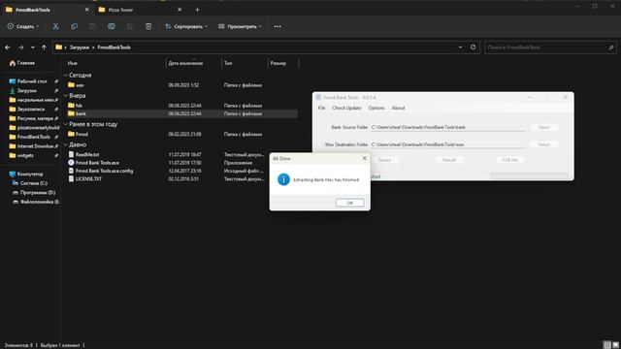
Task: Open File menu in Fmod Bank Tools
Action: coord(321,108)
